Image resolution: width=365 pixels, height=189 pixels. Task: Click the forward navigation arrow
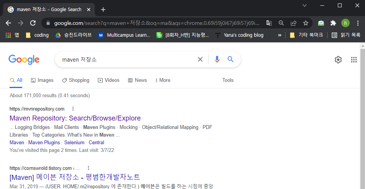(x=21, y=23)
